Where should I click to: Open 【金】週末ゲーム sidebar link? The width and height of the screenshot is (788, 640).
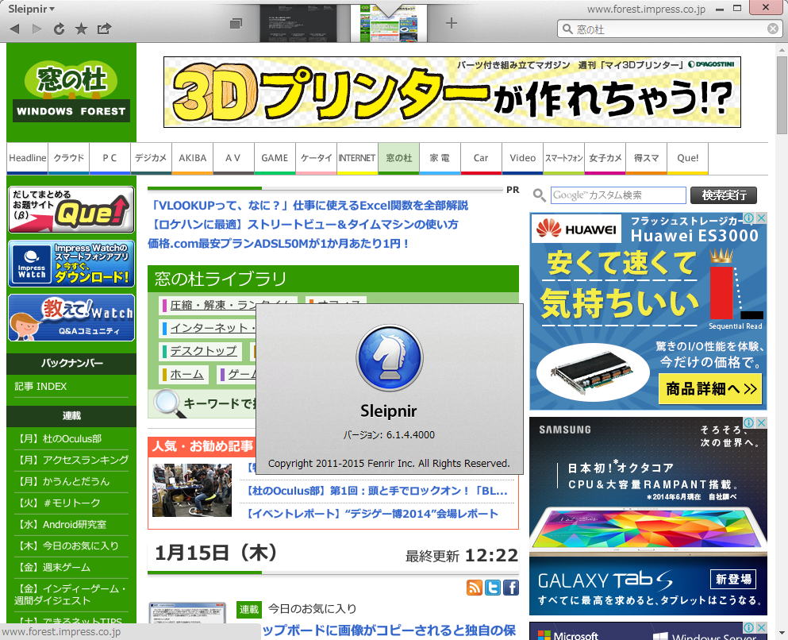coord(52,567)
